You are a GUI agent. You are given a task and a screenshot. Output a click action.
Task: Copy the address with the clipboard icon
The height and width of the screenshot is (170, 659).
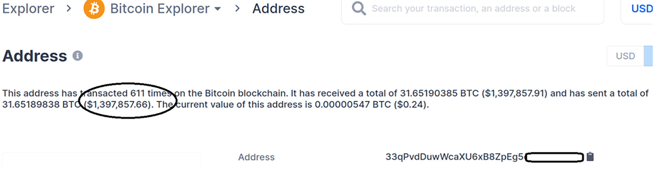590,157
